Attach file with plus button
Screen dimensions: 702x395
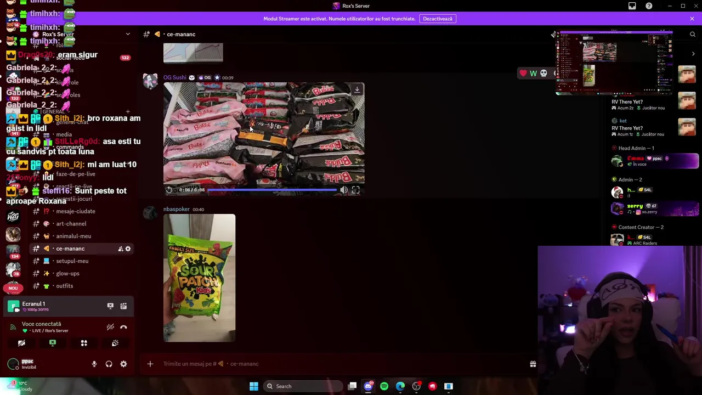(x=150, y=364)
